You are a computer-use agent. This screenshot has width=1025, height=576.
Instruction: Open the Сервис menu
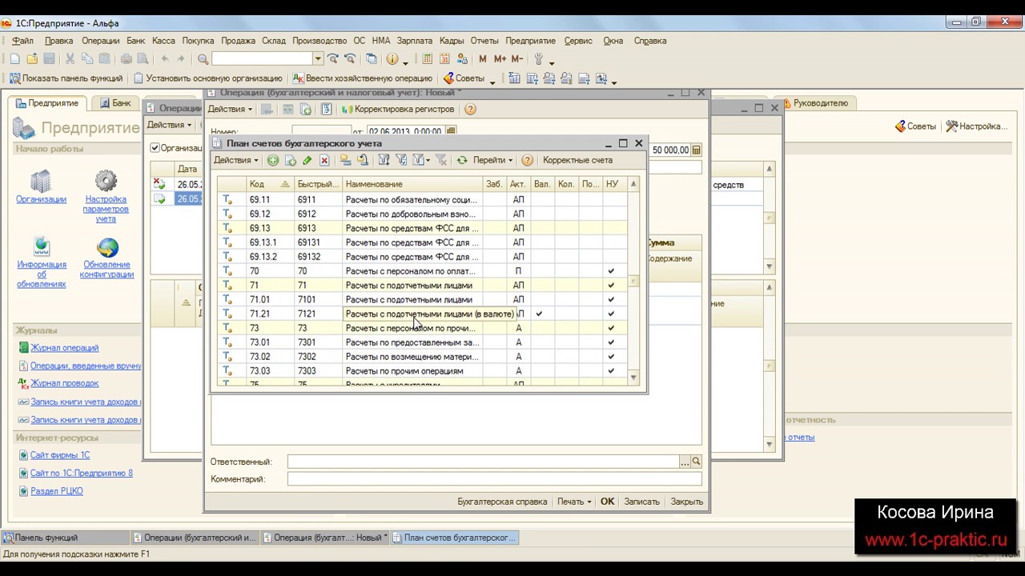click(x=578, y=41)
